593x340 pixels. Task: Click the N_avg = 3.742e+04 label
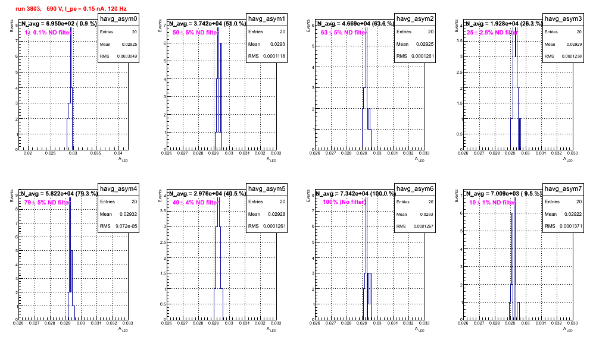click(207, 24)
